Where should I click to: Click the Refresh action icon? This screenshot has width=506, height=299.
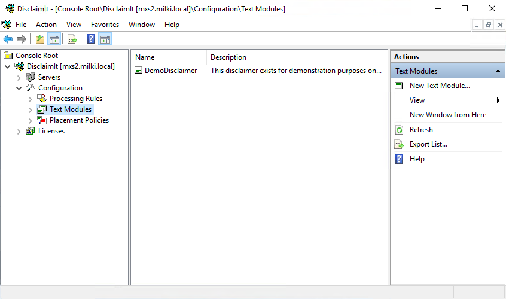coord(399,130)
